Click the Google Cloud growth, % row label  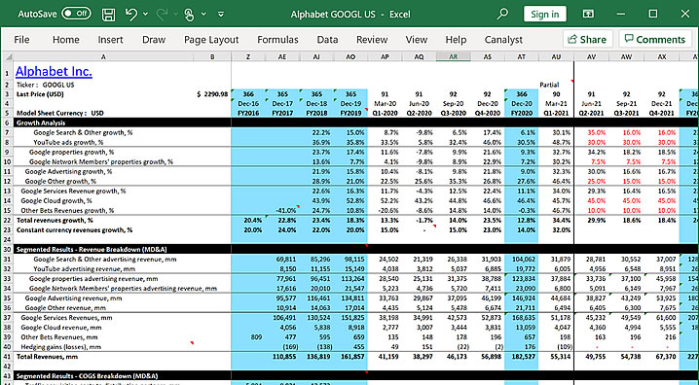click(x=56, y=200)
